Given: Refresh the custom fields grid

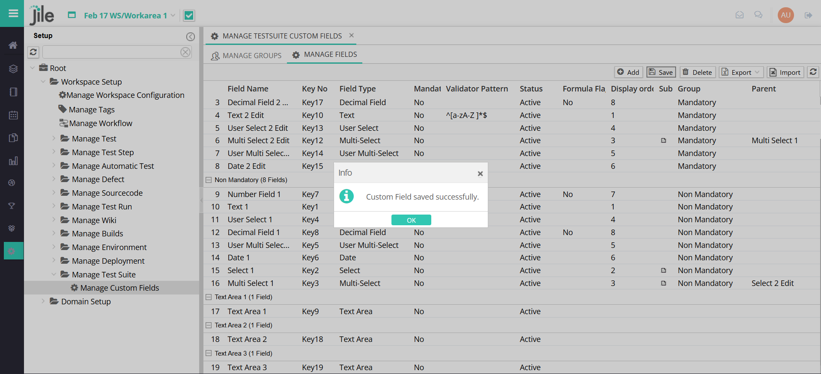Looking at the screenshot, I should (x=813, y=72).
